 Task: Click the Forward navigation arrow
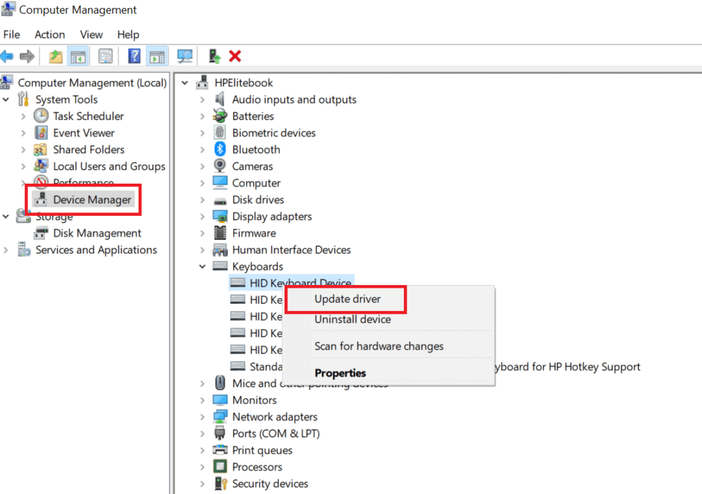27,55
